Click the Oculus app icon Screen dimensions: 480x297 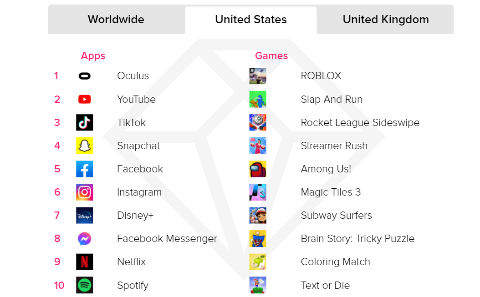[85, 76]
